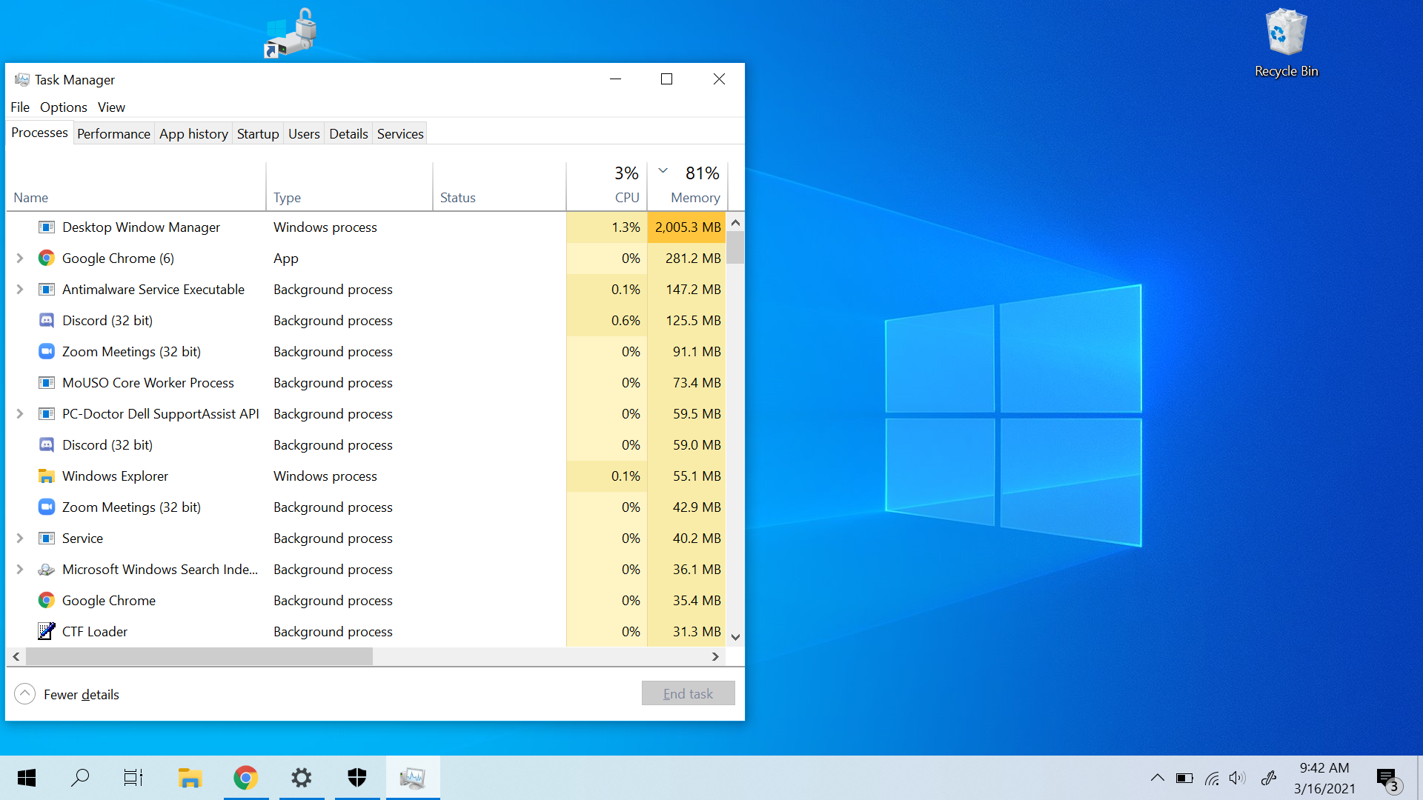Image resolution: width=1423 pixels, height=800 pixels.
Task: Sort processes by the Name column
Action: point(136,187)
